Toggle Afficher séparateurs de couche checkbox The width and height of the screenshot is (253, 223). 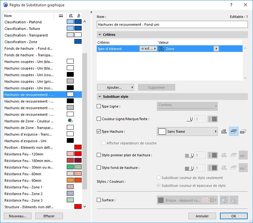103,143
